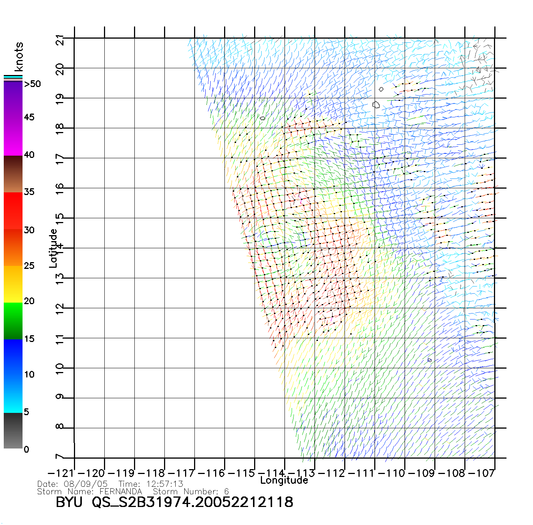Click the '>50' legend label

coord(32,84)
